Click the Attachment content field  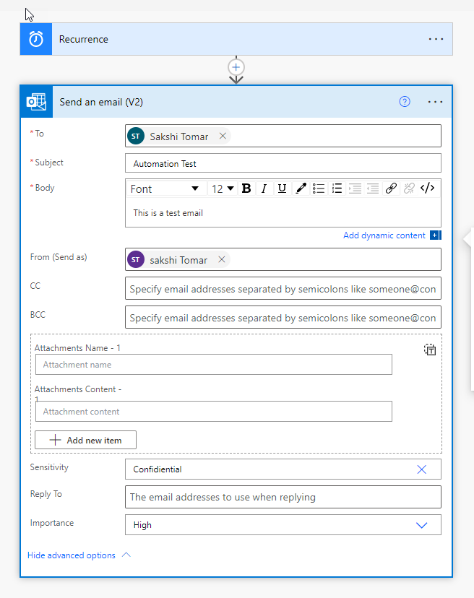(x=214, y=412)
